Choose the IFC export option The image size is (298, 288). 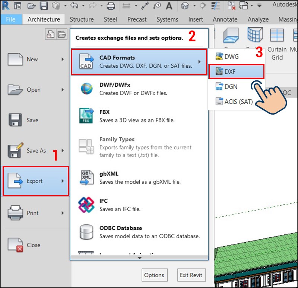coord(139,205)
